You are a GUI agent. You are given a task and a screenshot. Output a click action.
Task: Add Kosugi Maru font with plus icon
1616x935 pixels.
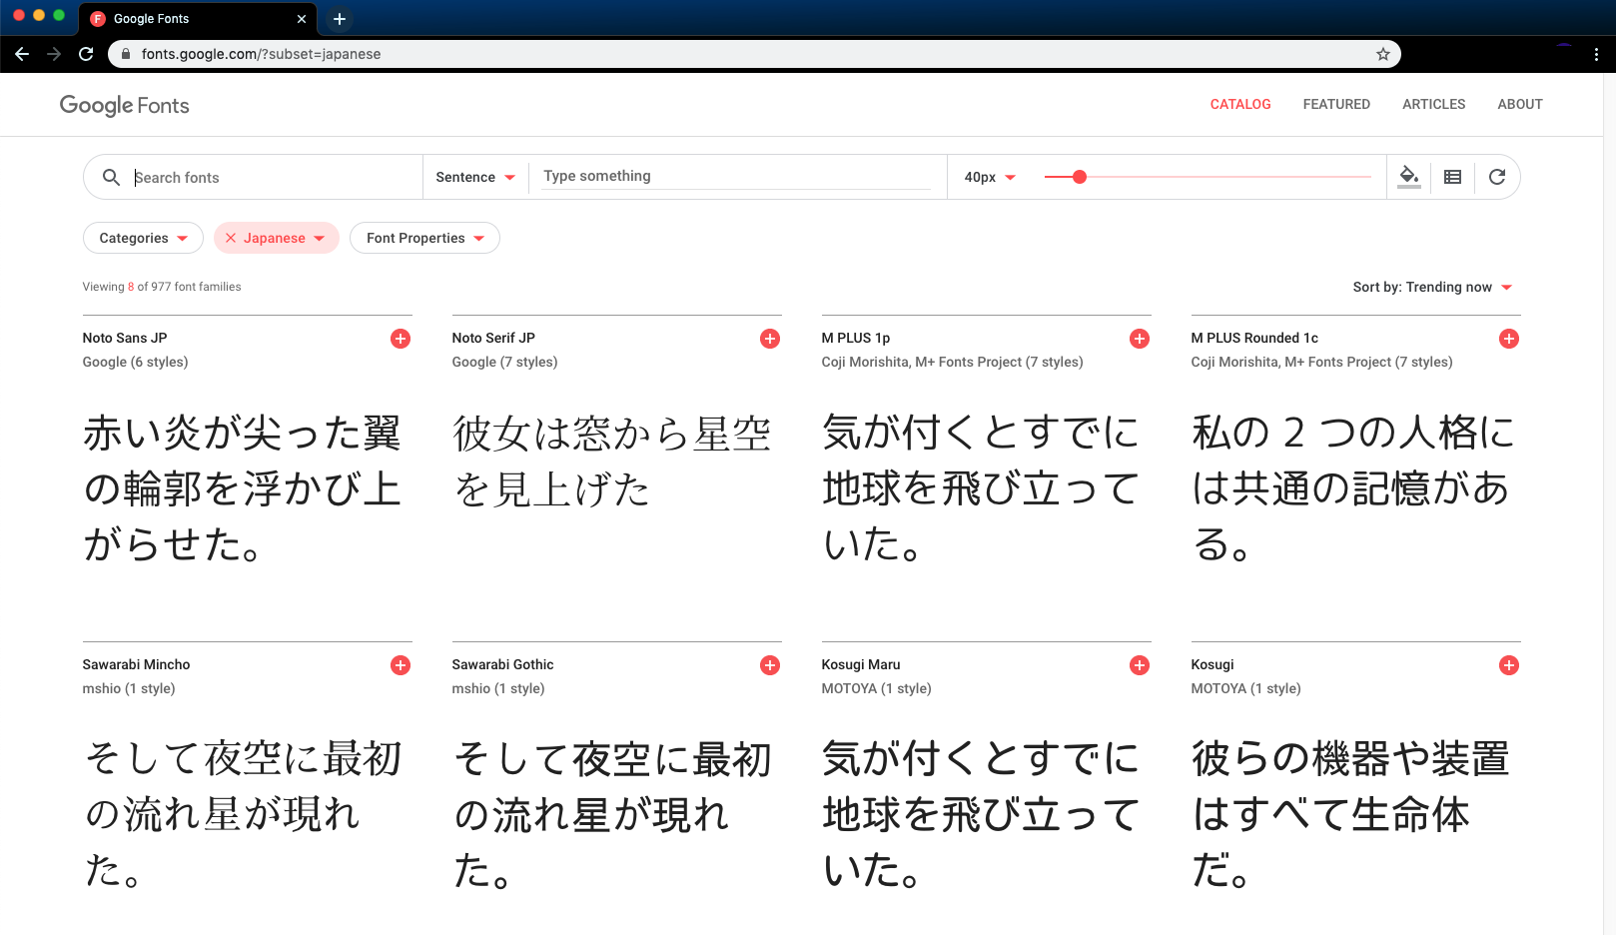[1140, 665]
